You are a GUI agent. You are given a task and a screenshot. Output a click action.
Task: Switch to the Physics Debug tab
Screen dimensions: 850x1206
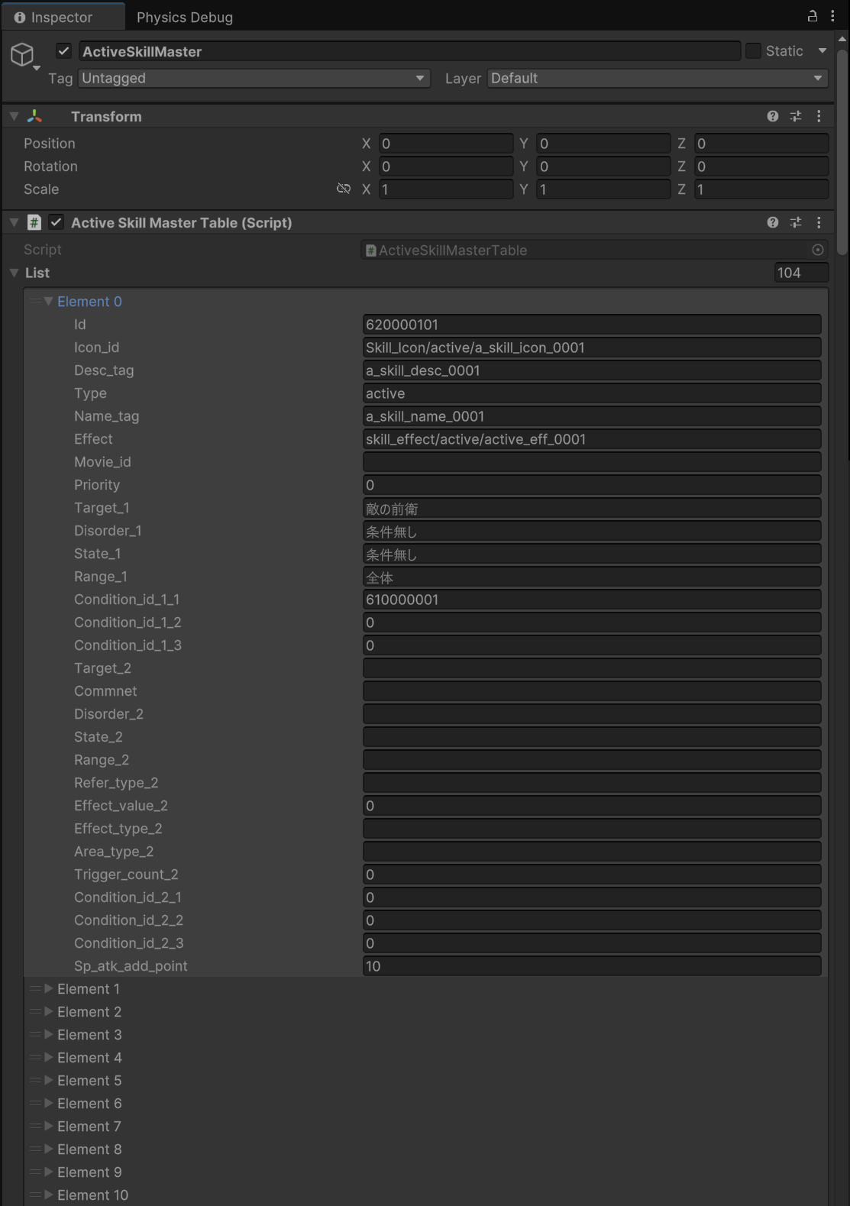[185, 17]
